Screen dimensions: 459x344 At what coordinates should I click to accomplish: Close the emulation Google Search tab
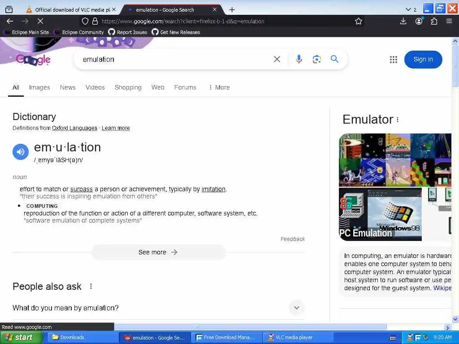coord(215,10)
